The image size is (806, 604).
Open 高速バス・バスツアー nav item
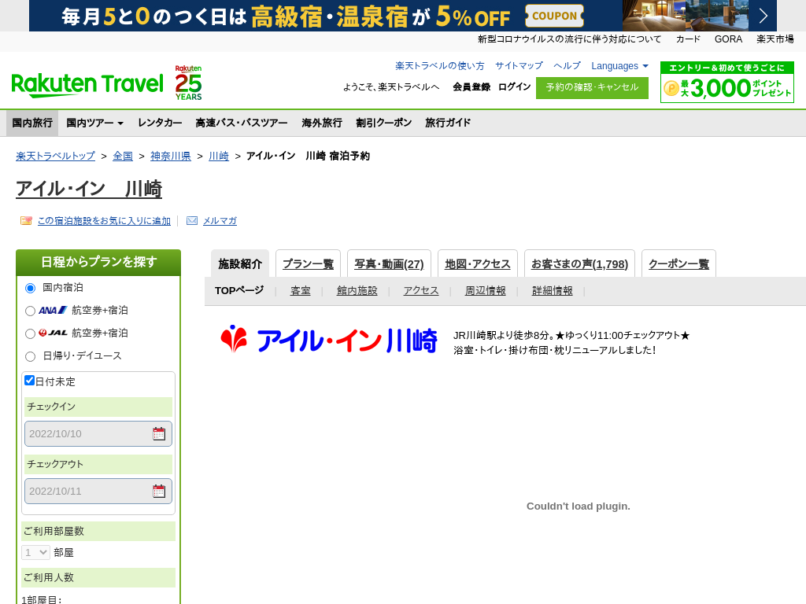click(x=242, y=123)
